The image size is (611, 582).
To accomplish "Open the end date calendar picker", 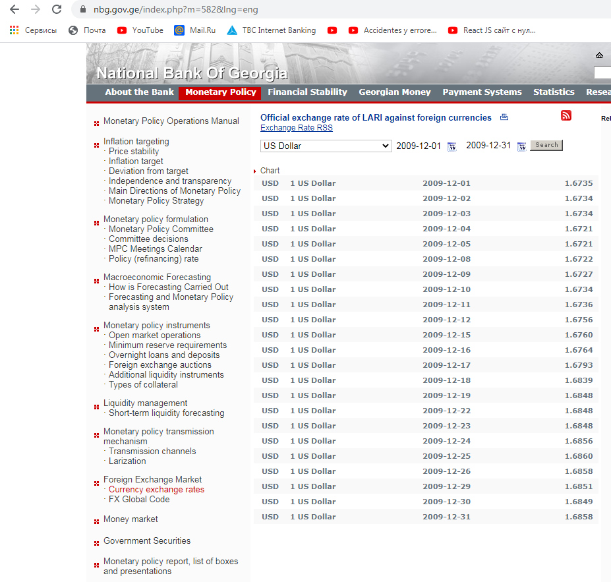I will 521,146.
